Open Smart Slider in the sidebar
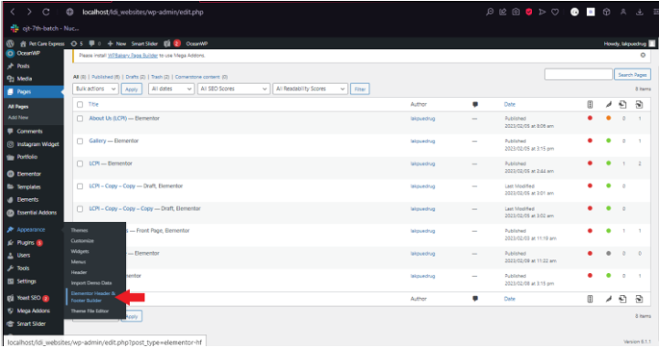The width and height of the screenshot is (659, 348). pyautogui.click(x=31, y=323)
